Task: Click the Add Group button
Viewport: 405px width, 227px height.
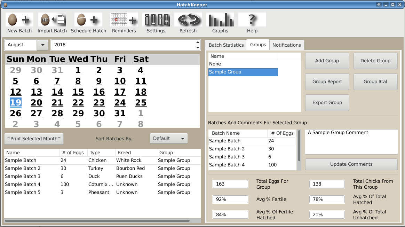Action: point(327,61)
